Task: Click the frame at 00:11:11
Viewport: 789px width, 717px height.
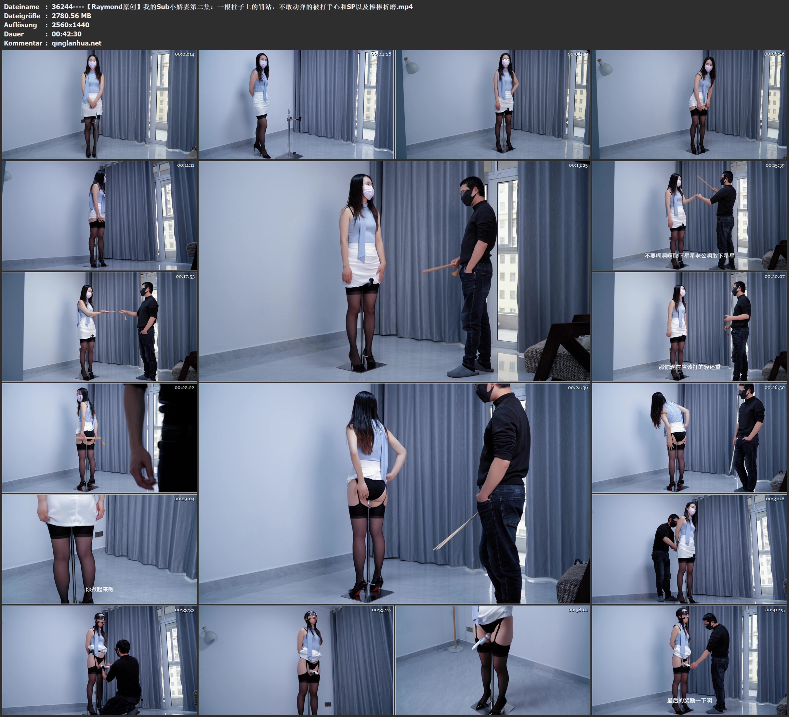Action: coord(99,215)
